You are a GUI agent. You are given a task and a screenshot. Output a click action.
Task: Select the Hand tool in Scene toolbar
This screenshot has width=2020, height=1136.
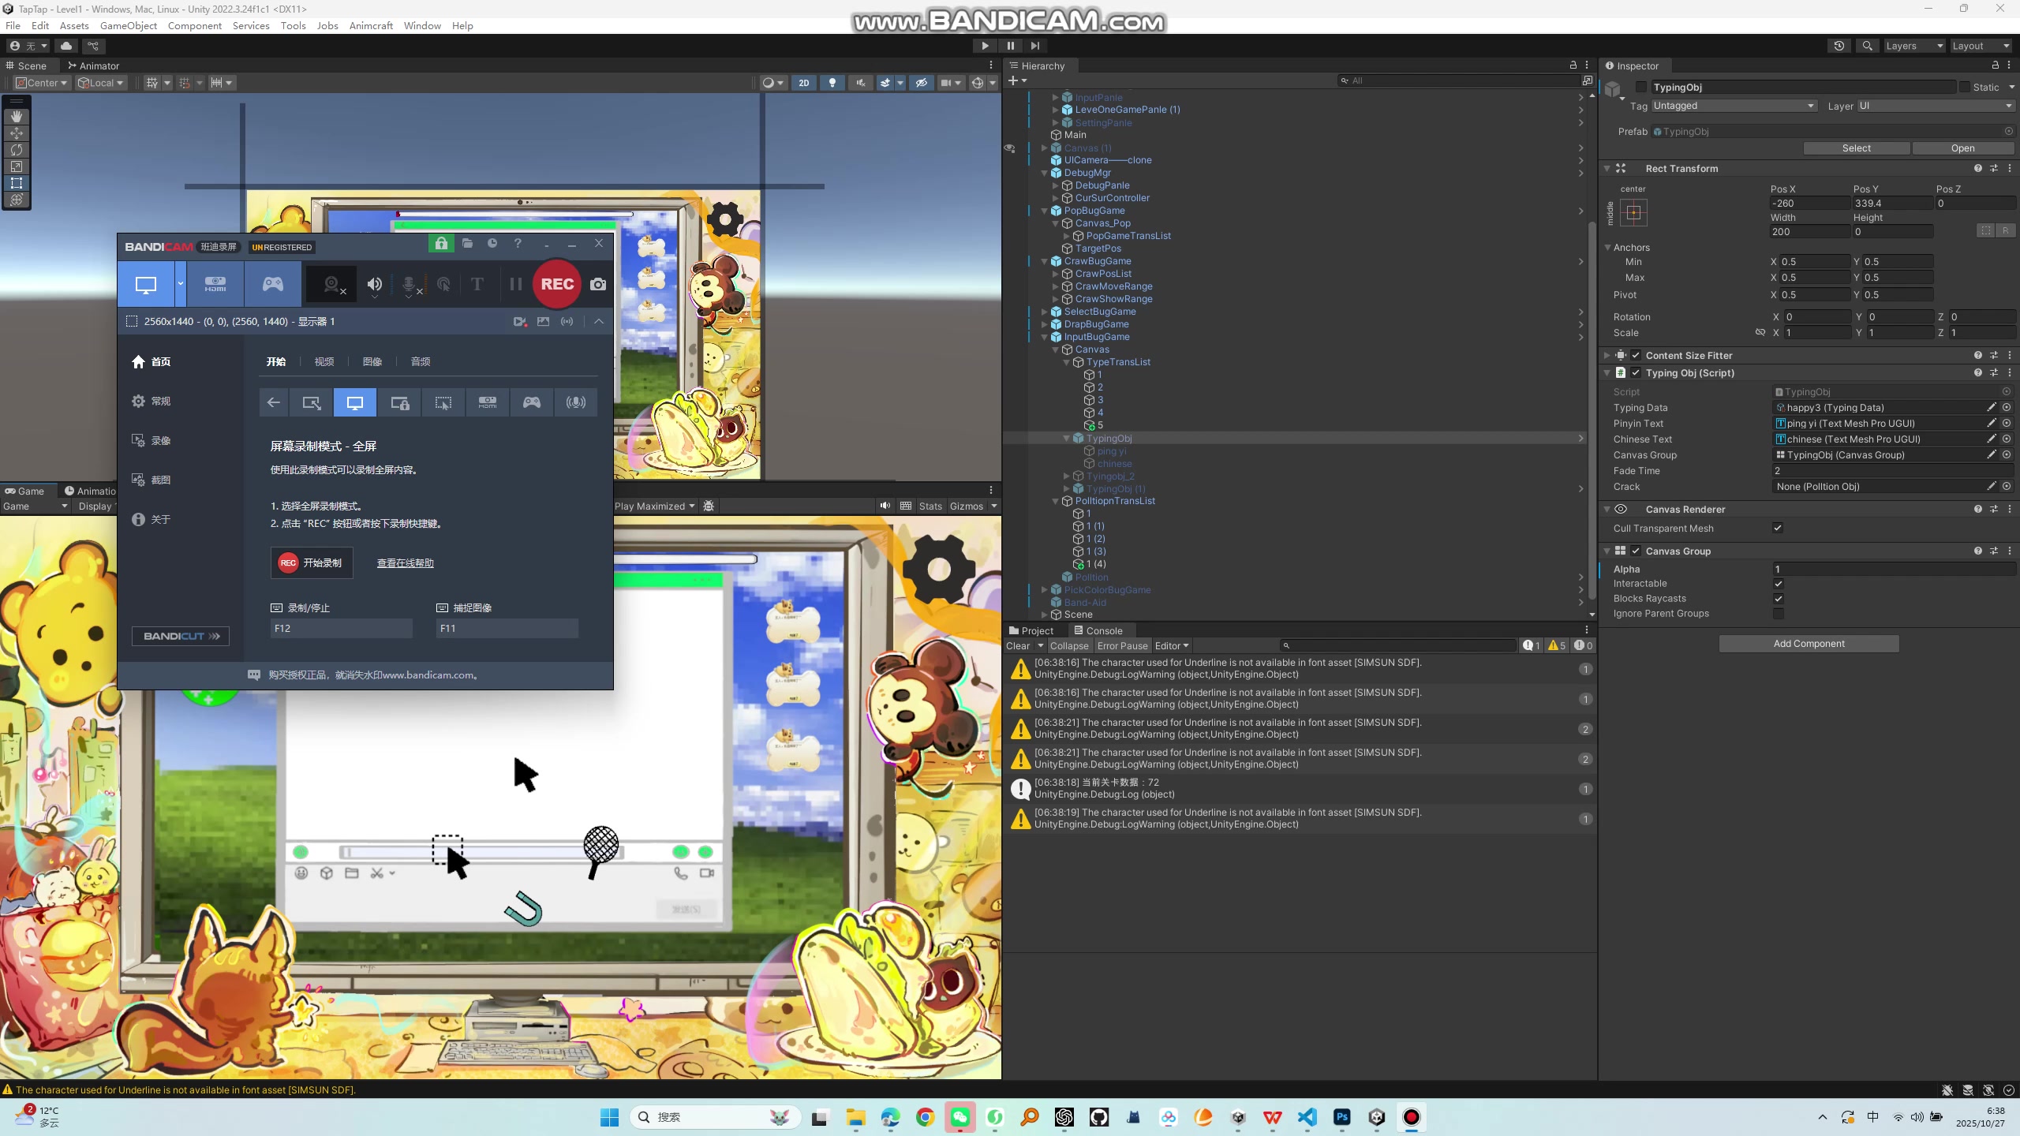tap(17, 116)
